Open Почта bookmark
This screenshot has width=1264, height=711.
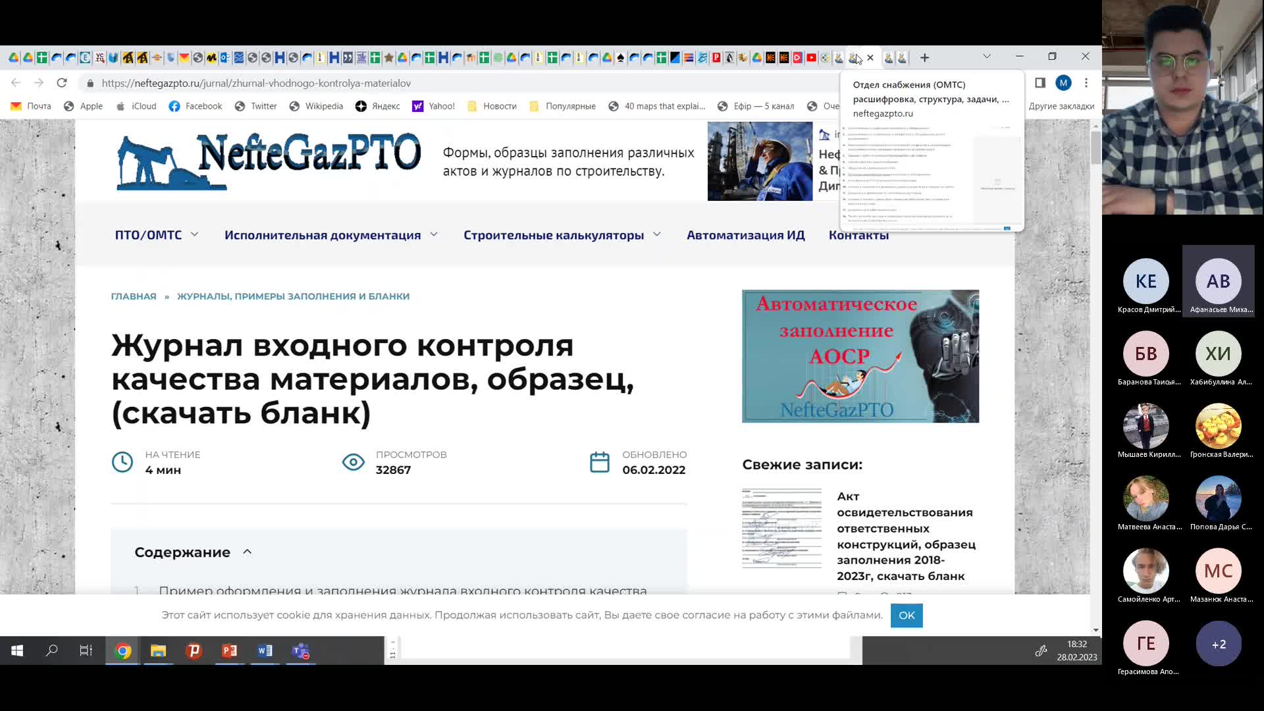coord(31,106)
